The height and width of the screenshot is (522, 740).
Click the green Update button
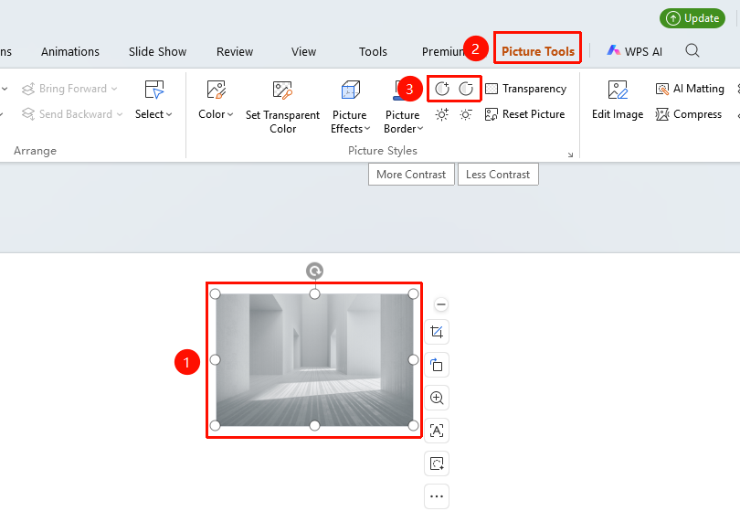pyautogui.click(x=692, y=18)
